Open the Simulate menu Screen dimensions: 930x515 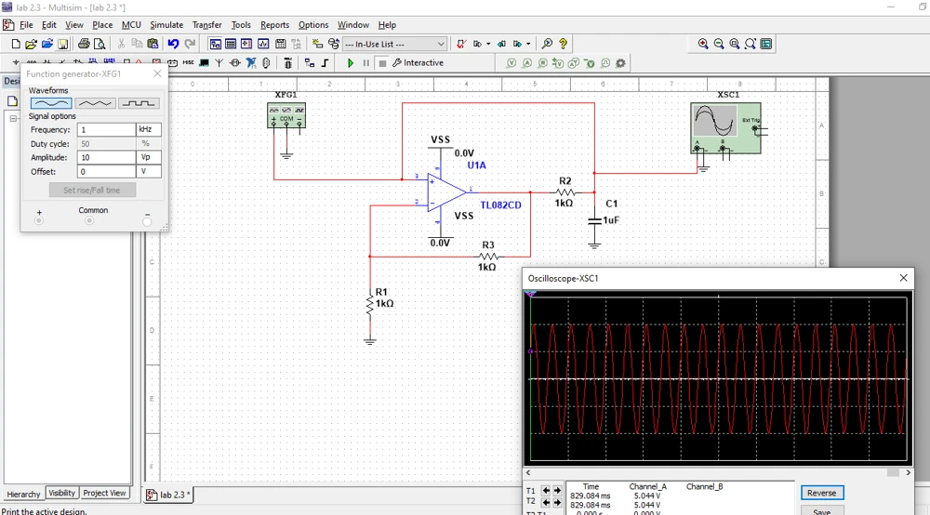pyautogui.click(x=166, y=25)
